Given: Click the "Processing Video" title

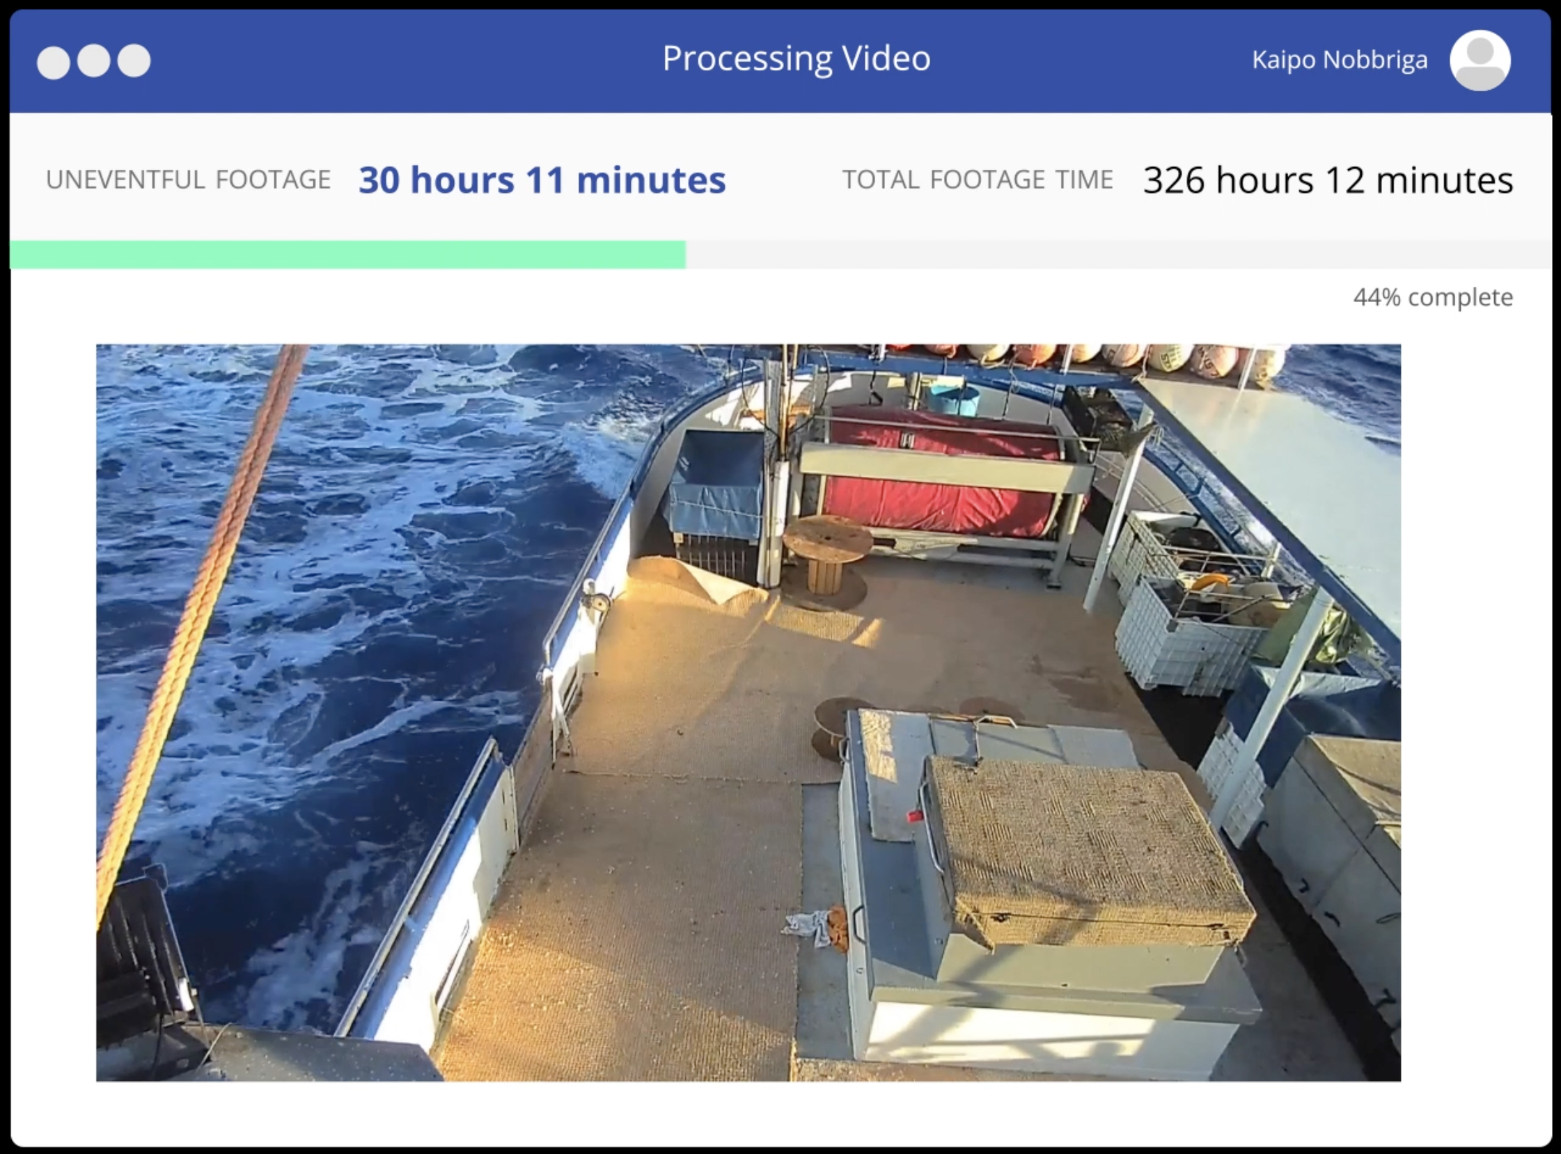Looking at the screenshot, I should click(x=797, y=58).
